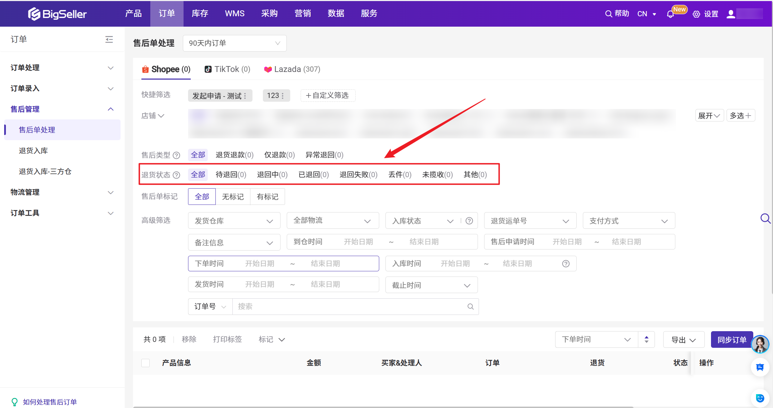The width and height of the screenshot is (773, 408).
Task: Open the feedback message icon
Action: (x=760, y=367)
